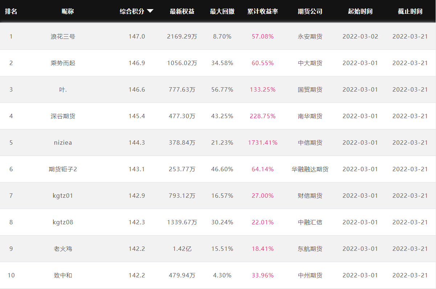Select the score 147.0 cell
Viewport: 436px width, 289px height.
point(137,36)
